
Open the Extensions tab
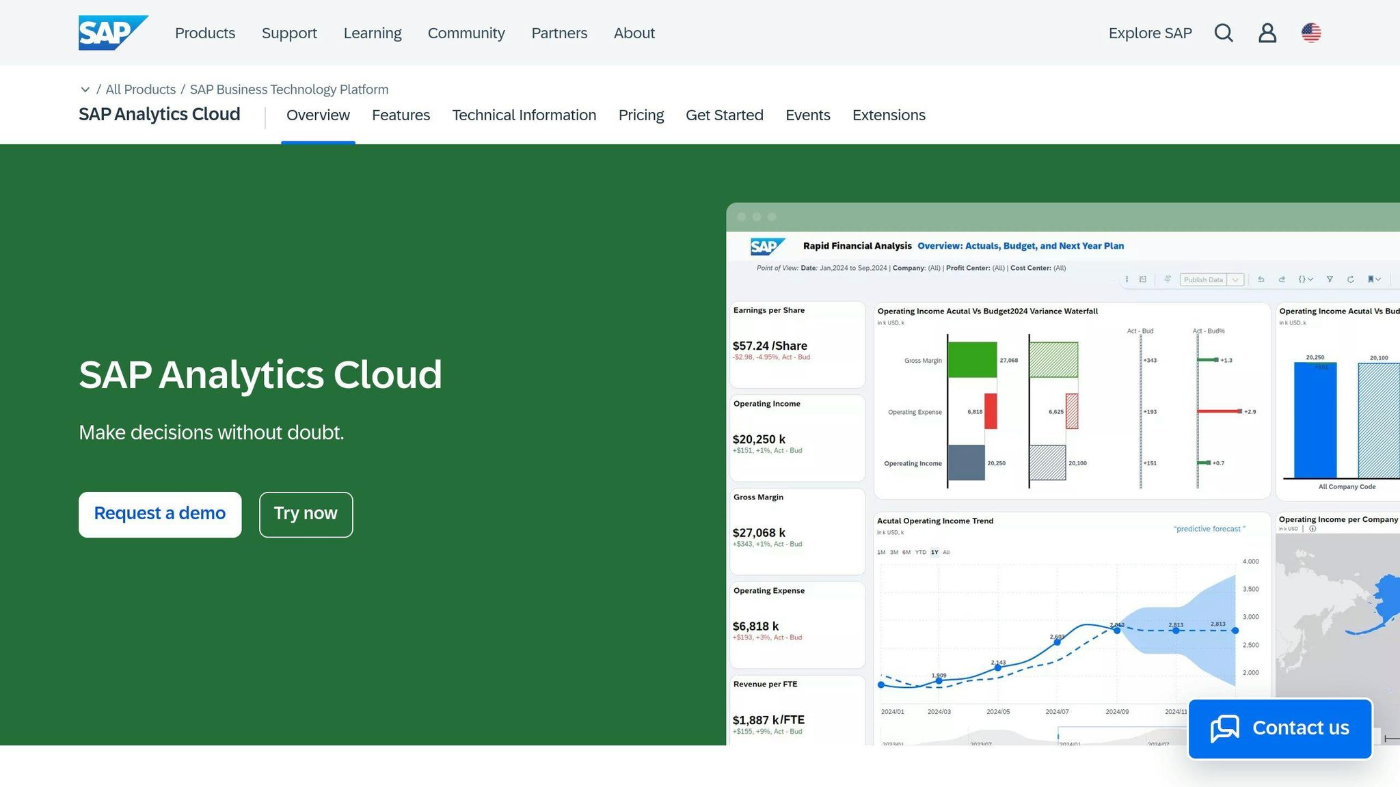pyautogui.click(x=889, y=115)
